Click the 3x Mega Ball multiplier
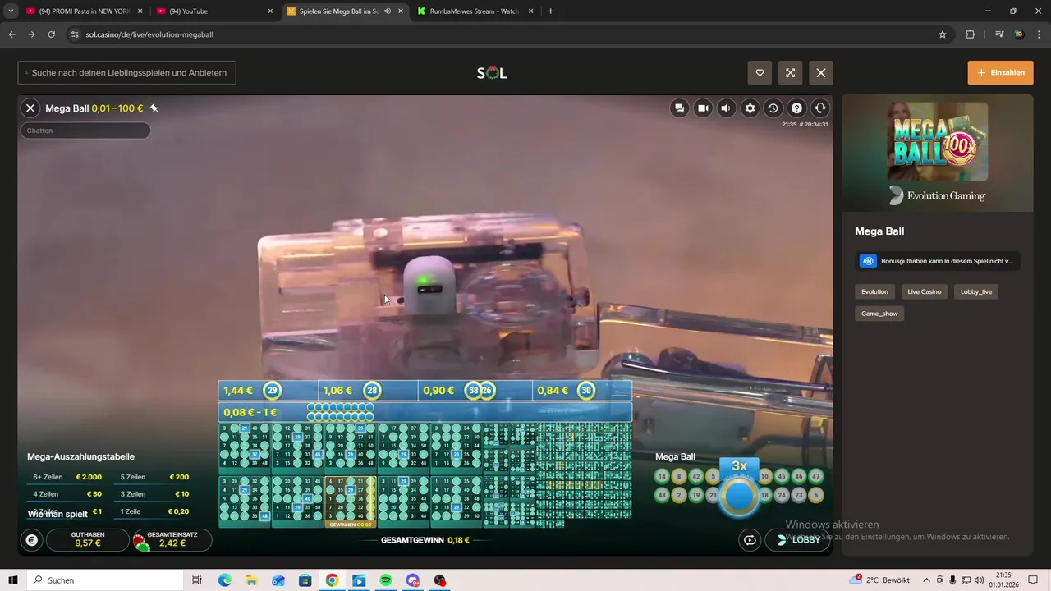Image resolution: width=1051 pixels, height=591 pixels. 740,488
